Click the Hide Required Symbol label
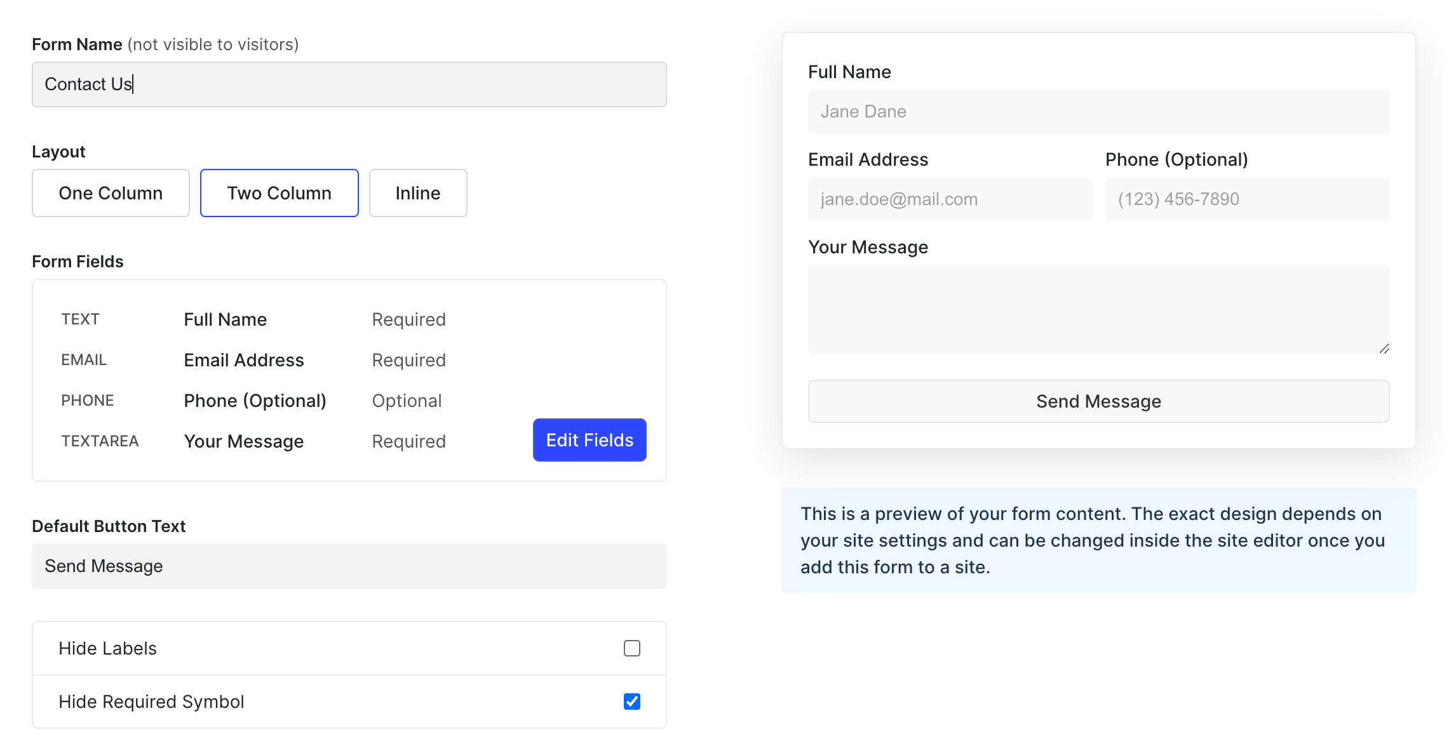The image size is (1456, 739). click(151, 702)
